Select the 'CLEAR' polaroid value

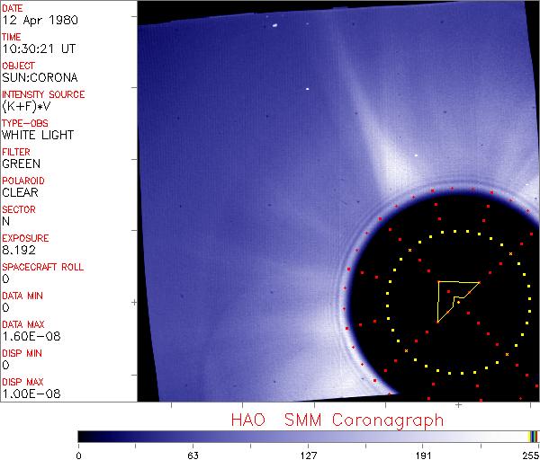coord(20,192)
